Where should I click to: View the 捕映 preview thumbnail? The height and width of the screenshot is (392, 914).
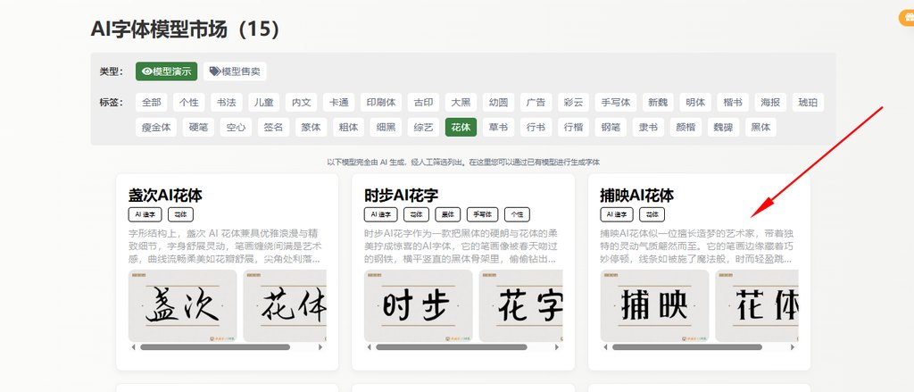(654, 305)
